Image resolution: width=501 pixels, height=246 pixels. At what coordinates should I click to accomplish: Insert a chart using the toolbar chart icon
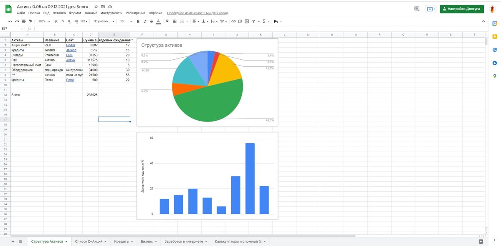pyautogui.click(x=247, y=21)
